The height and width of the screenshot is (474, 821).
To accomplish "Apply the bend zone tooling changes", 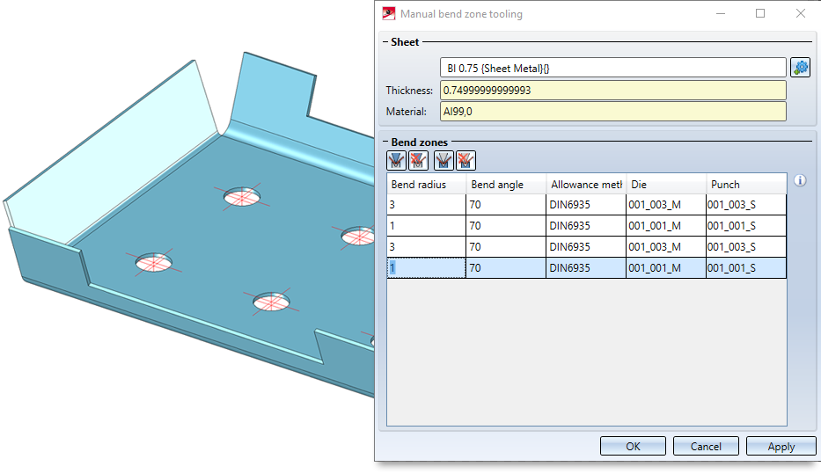I will point(781,446).
